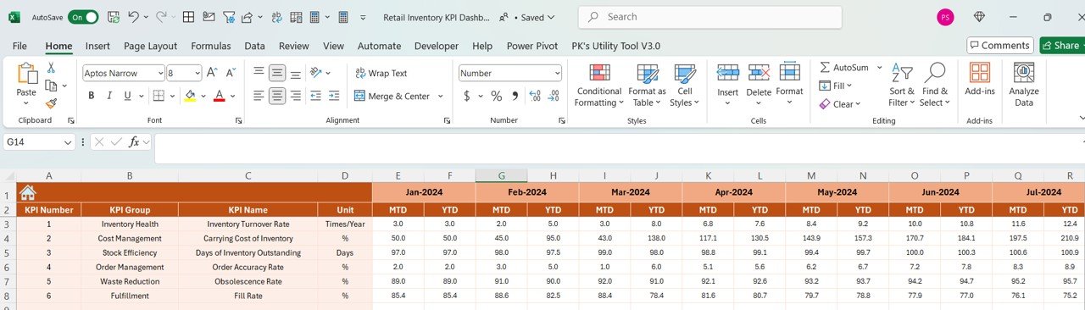The height and width of the screenshot is (310, 1085).
Task: Click the Borders icon
Action: tap(159, 96)
